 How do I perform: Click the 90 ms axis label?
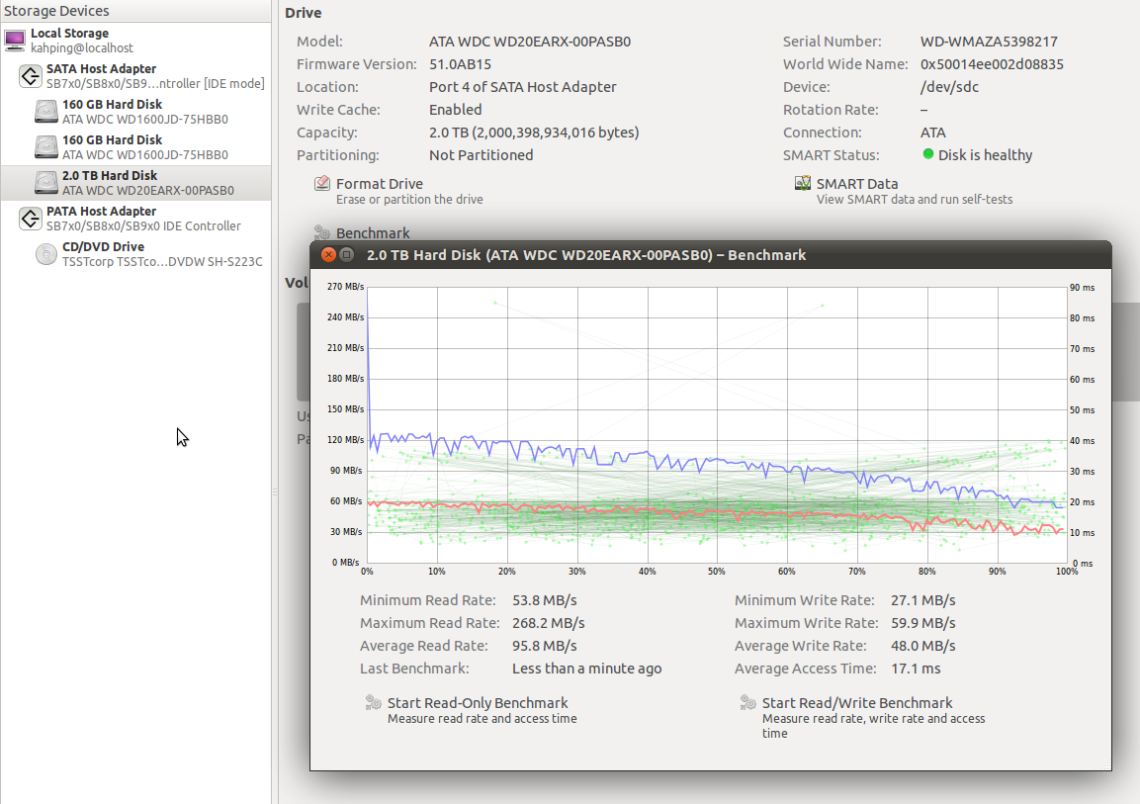coord(1082,288)
